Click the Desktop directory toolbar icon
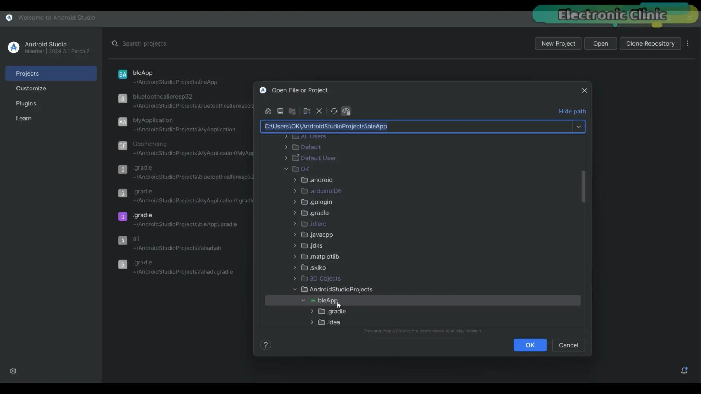701x394 pixels. pyautogui.click(x=280, y=111)
